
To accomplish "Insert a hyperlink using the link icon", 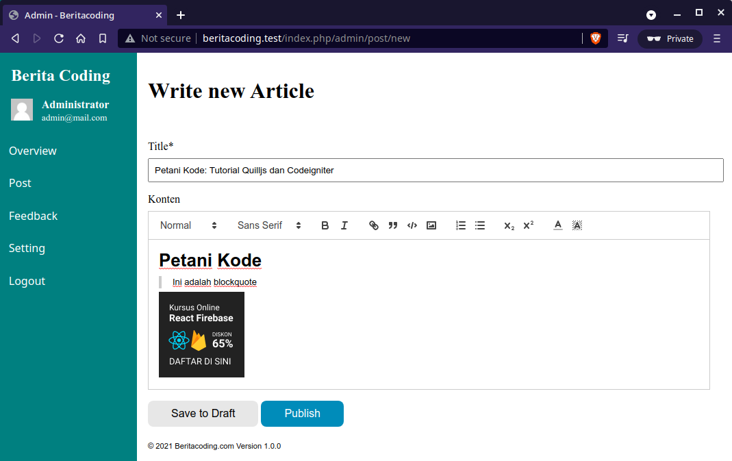I will coord(373,225).
